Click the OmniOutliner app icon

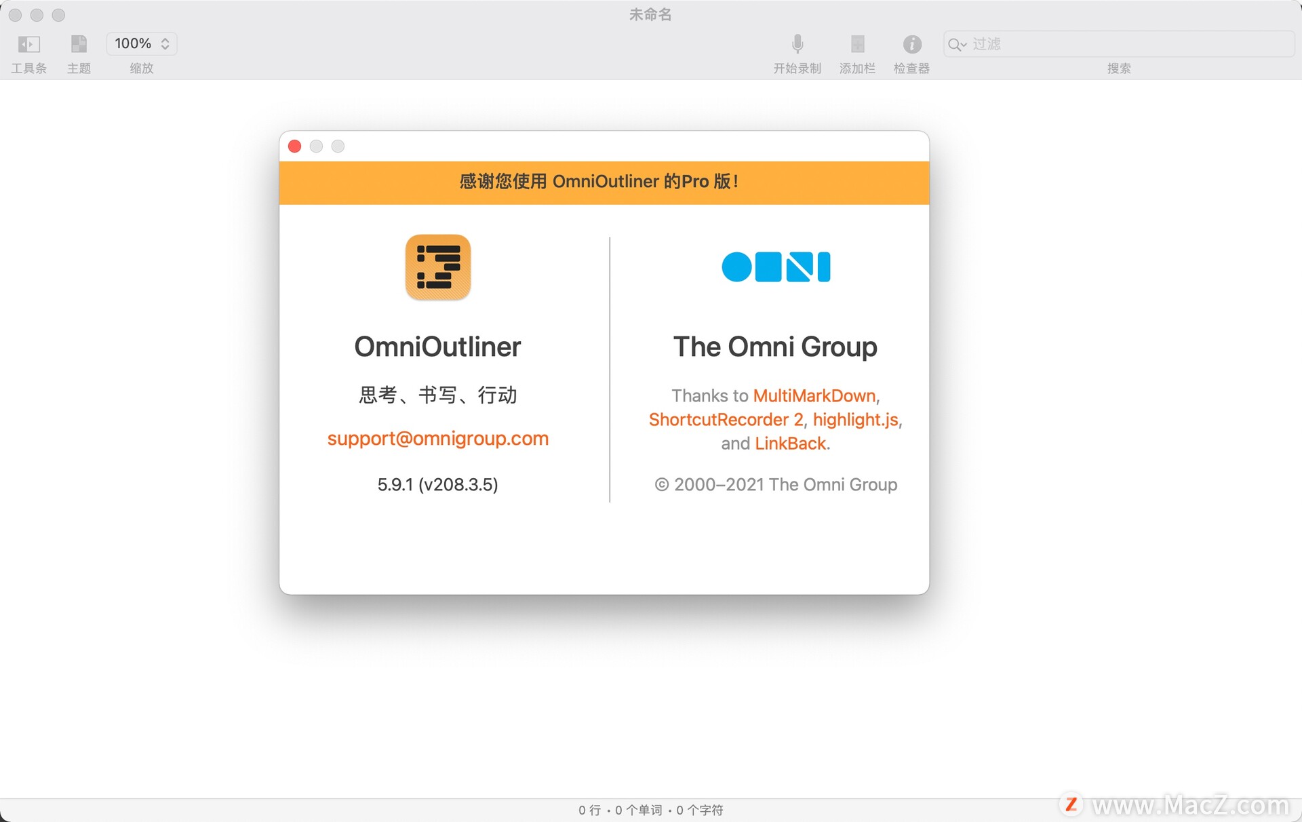pyautogui.click(x=437, y=267)
